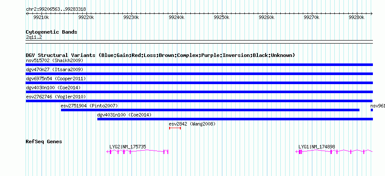Click the RefSeq Genes track title
The height and width of the screenshot is (176, 385).
pyautogui.click(x=44, y=141)
